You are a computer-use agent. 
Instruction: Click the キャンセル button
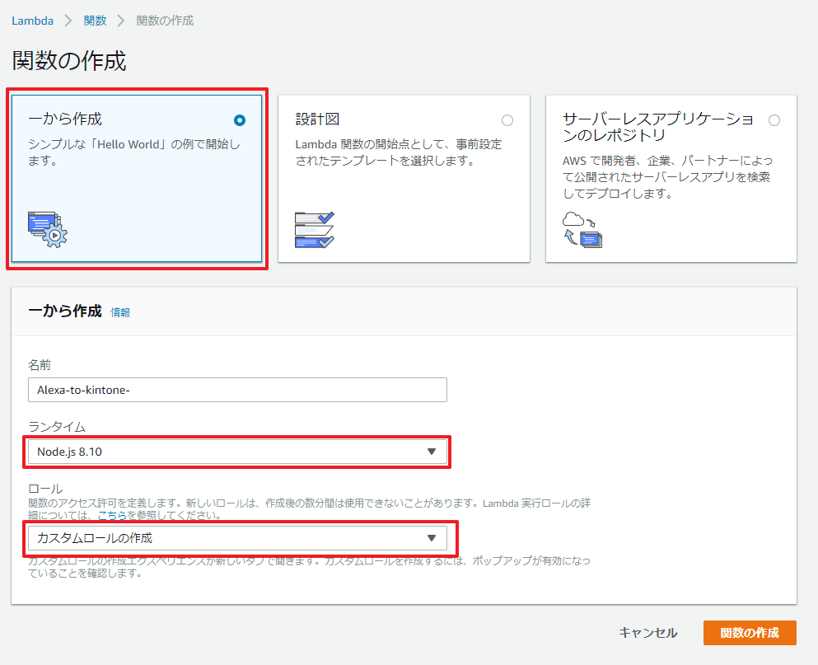(x=648, y=633)
